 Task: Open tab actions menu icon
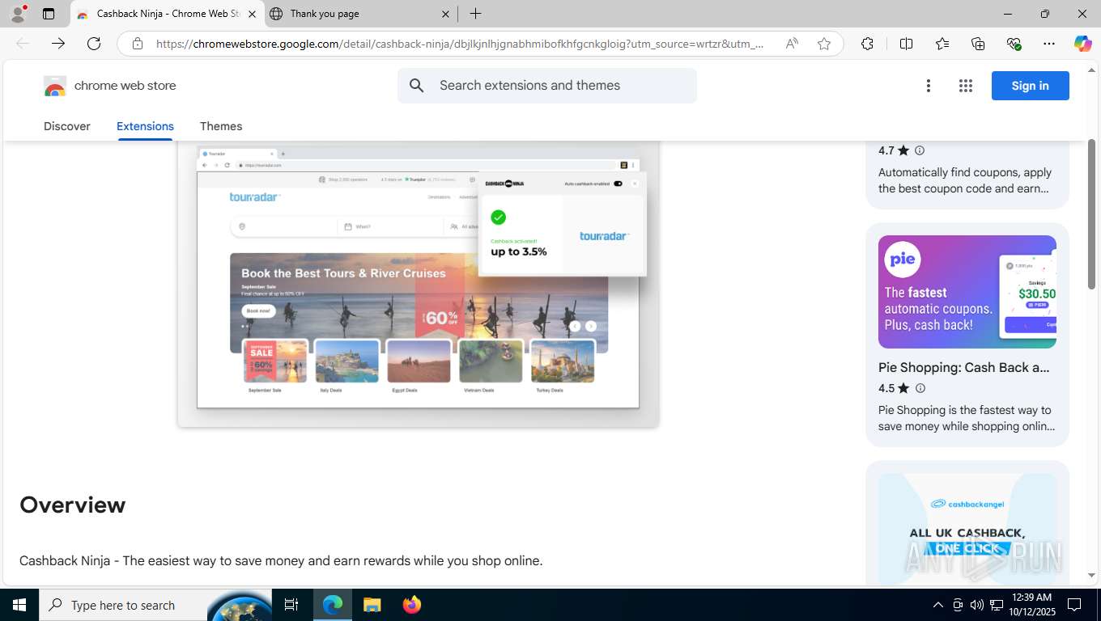pos(49,14)
